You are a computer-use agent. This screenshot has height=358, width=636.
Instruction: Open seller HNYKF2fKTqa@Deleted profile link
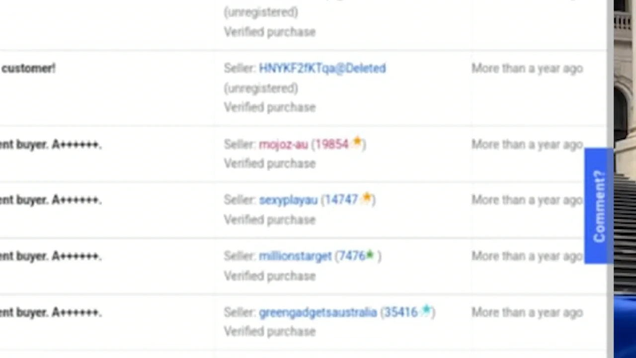coord(322,68)
